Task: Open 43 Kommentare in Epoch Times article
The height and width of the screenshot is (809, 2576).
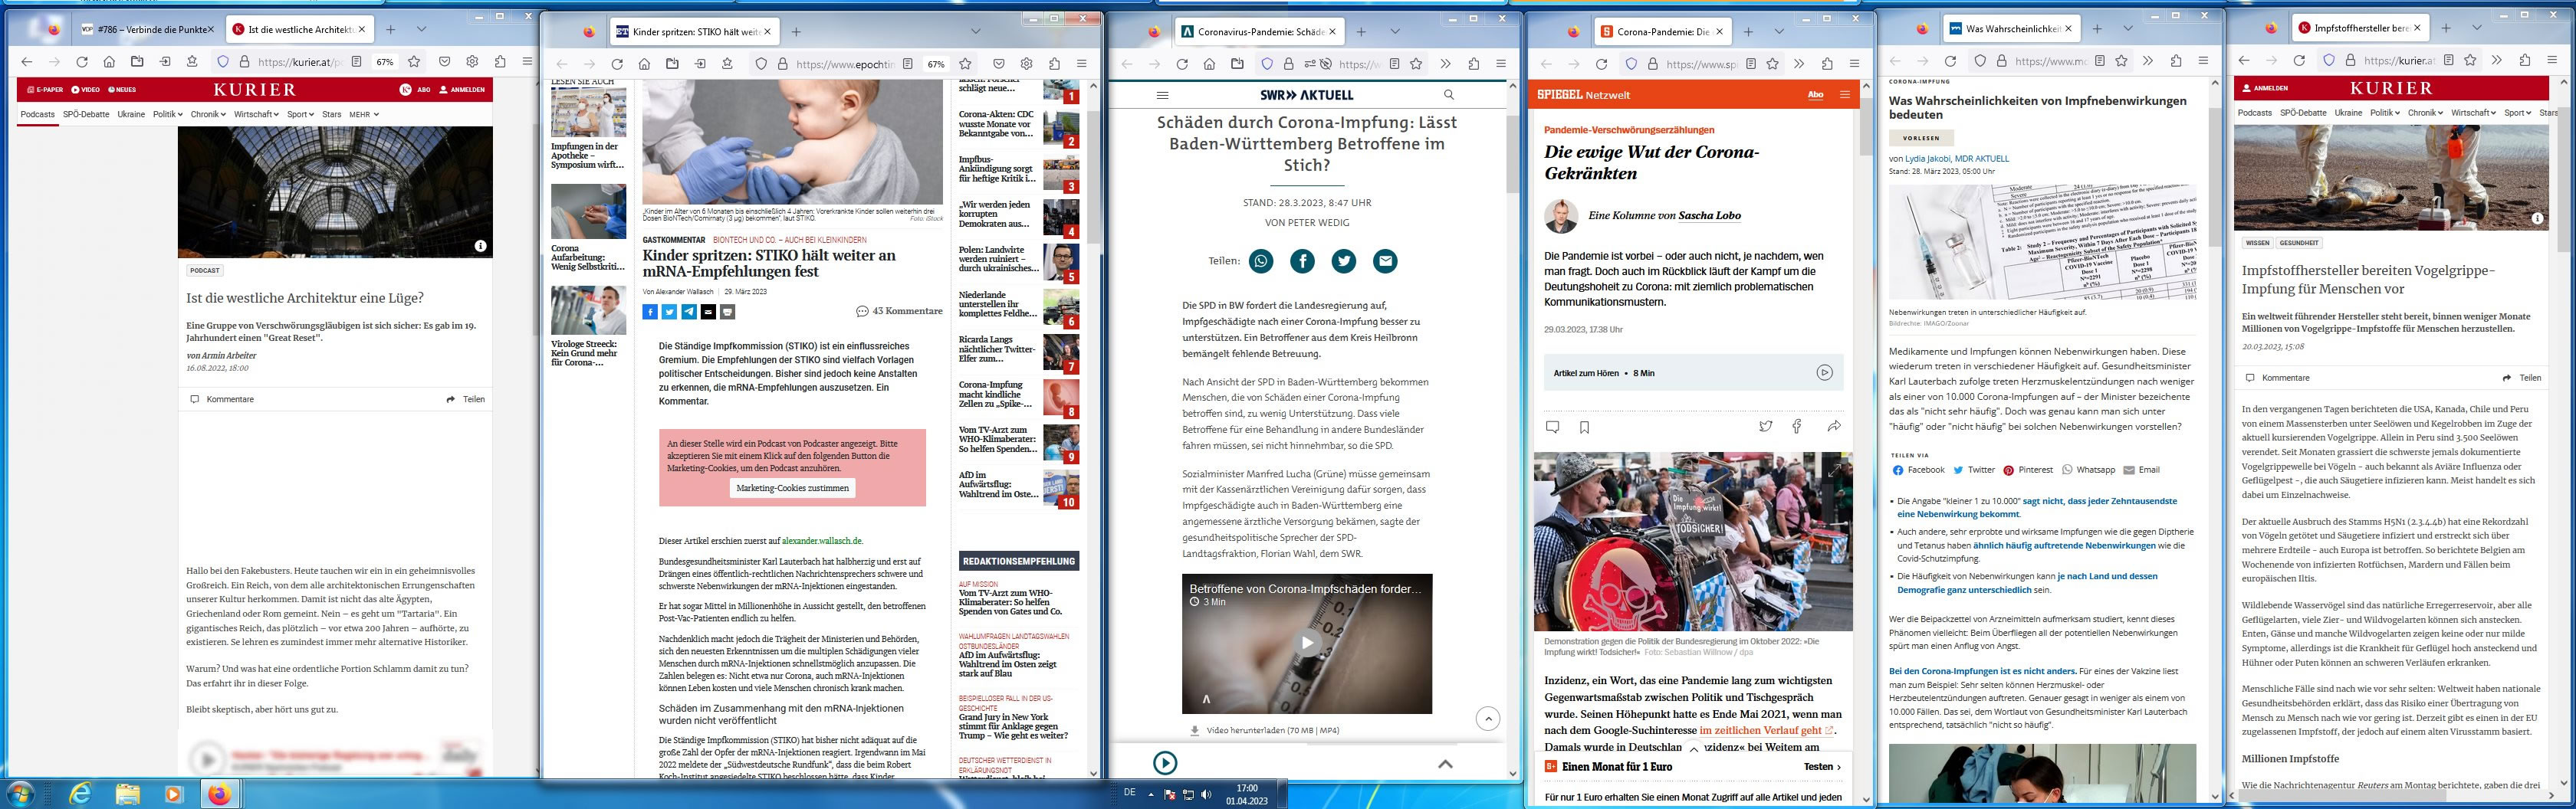Action: [x=899, y=310]
